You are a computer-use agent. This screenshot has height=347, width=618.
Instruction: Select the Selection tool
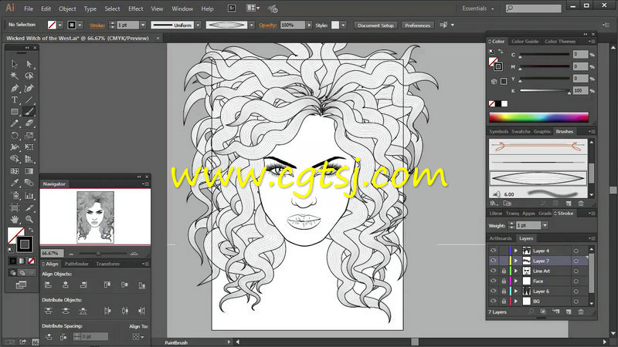(15, 64)
